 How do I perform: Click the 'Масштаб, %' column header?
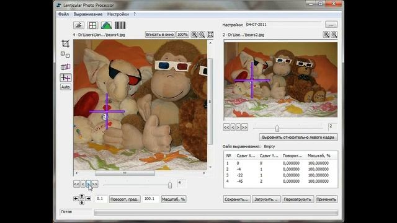coord(319,155)
